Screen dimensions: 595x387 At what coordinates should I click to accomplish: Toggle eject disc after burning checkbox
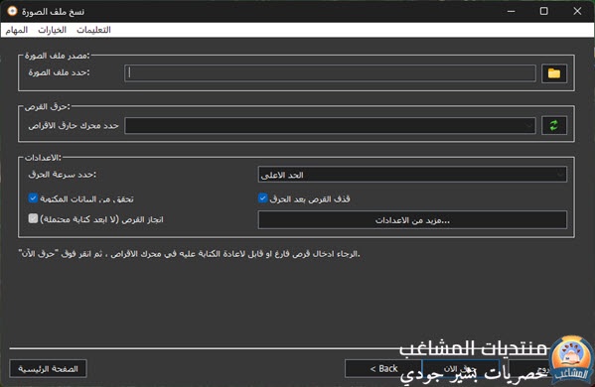coord(262,197)
